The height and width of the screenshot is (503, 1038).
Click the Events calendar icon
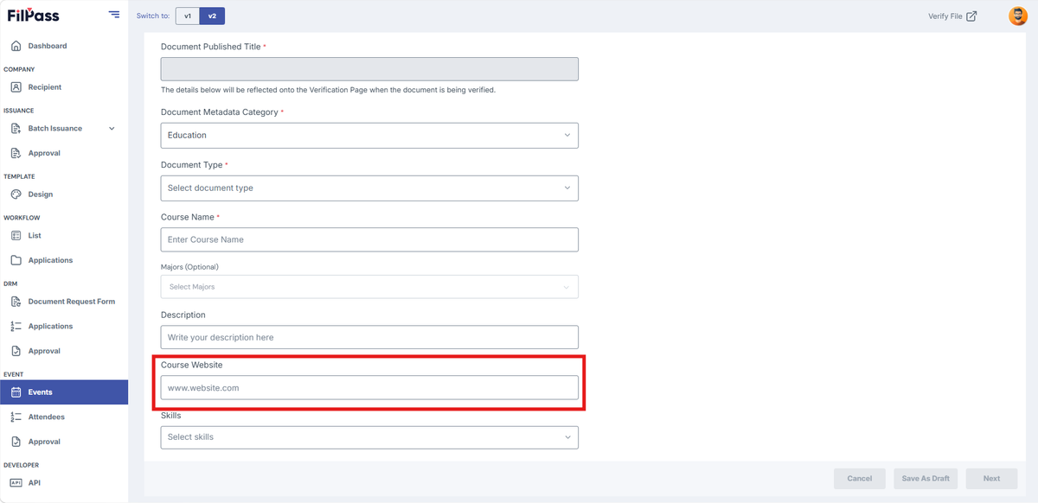[16, 392]
